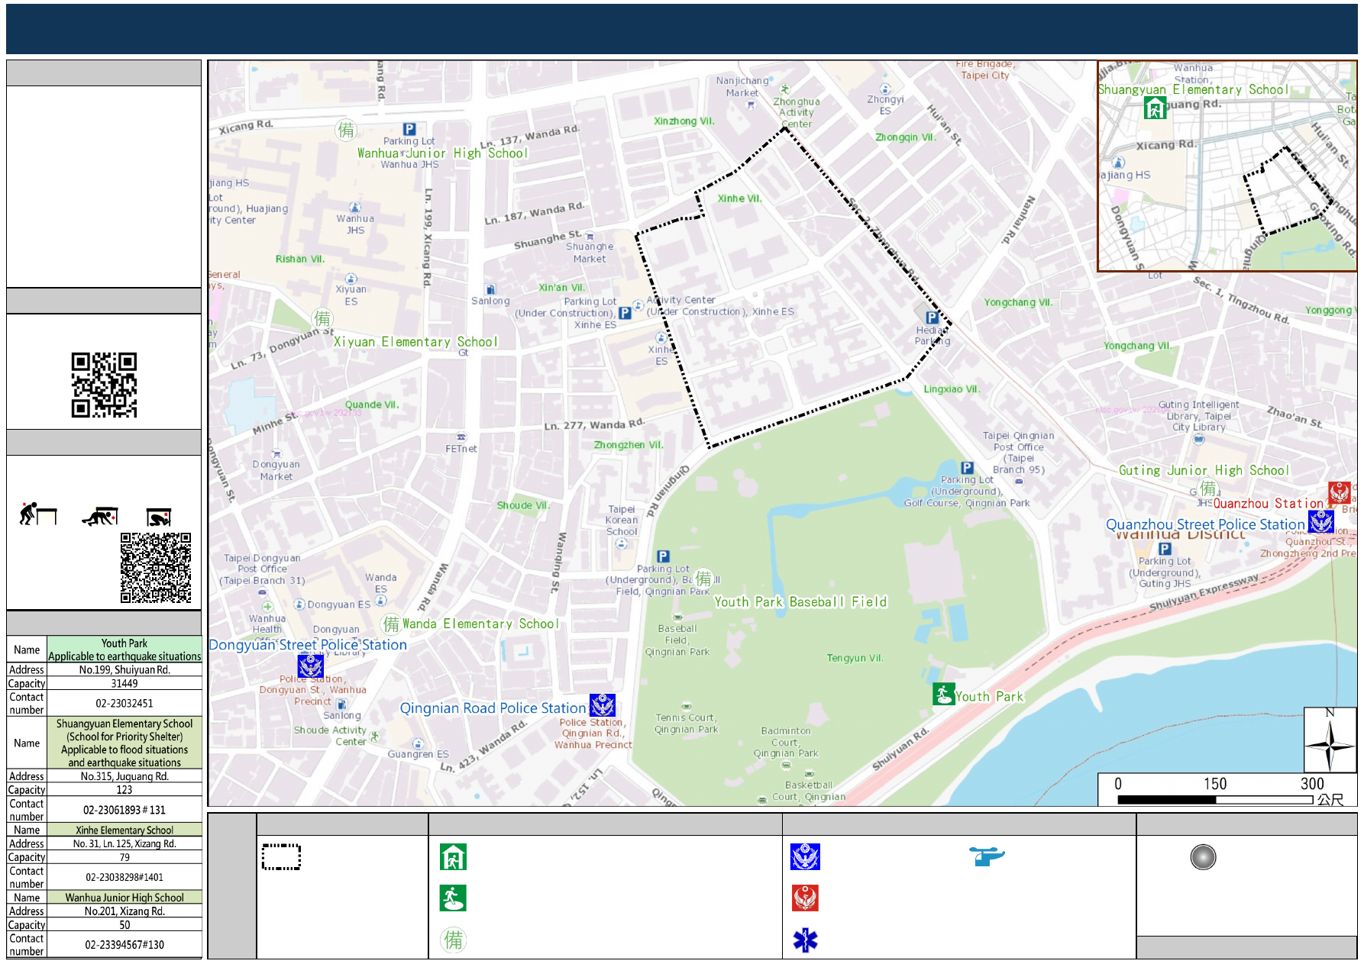This screenshot has width=1364, height=964.
Task: Click the 'Lingxiao Vil.' map label
Action: click(952, 389)
